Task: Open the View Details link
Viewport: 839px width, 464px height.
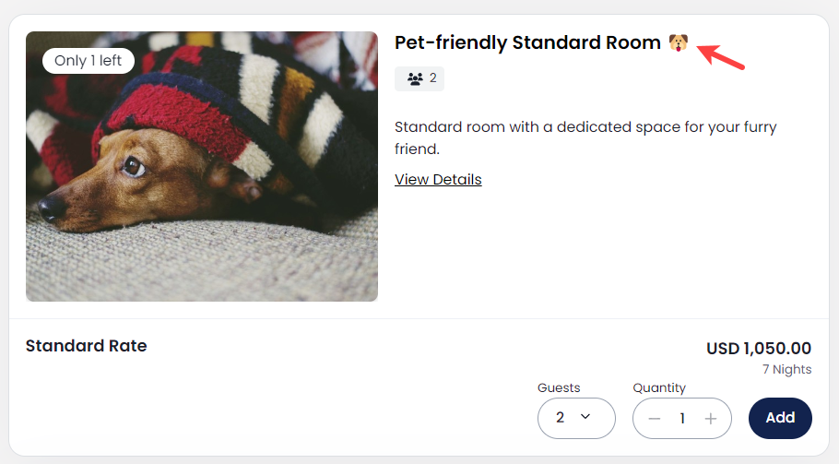Action: (438, 179)
